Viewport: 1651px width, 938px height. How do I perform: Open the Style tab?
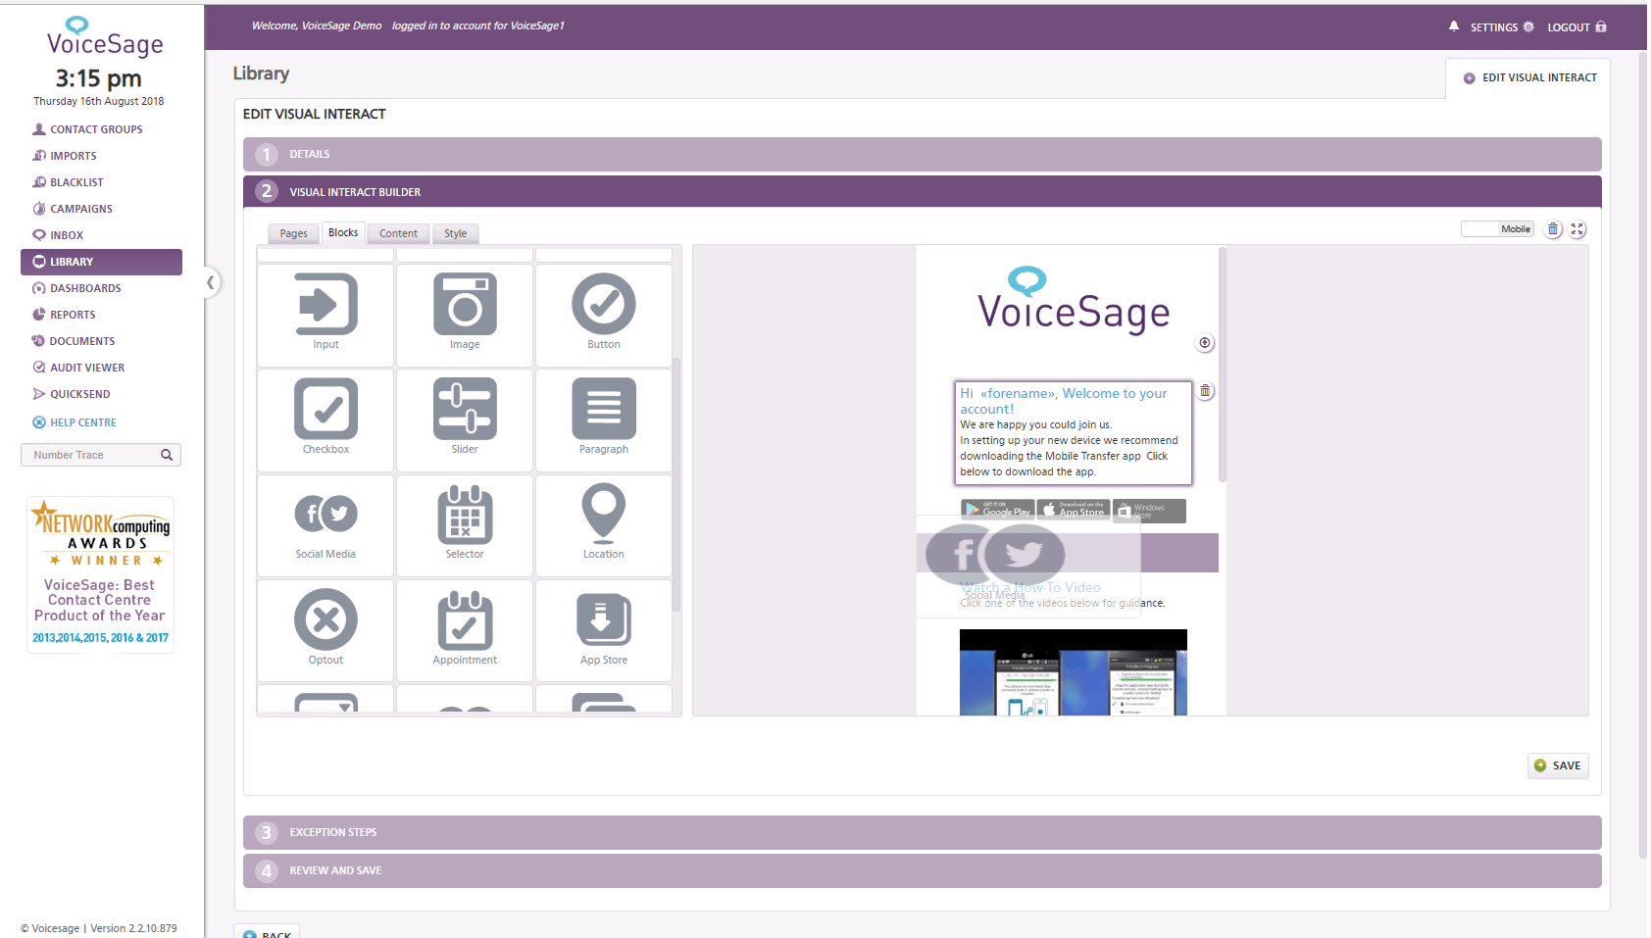pyautogui.click(x=455, y=233)
